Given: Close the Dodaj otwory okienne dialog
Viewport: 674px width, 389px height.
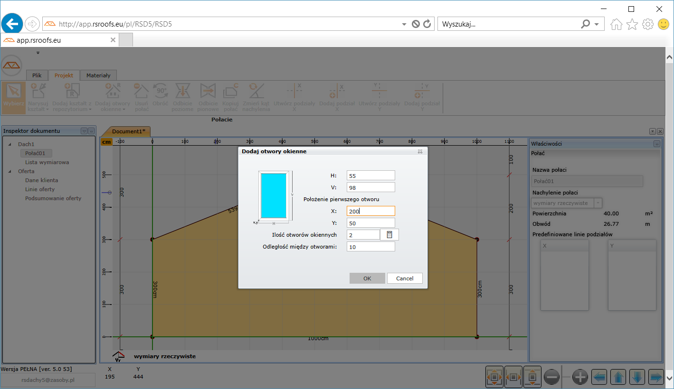Looking at the screenshot, I should point(420,151).
